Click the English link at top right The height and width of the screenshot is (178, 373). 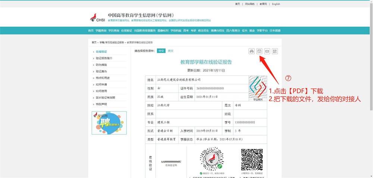pos(276,4)
